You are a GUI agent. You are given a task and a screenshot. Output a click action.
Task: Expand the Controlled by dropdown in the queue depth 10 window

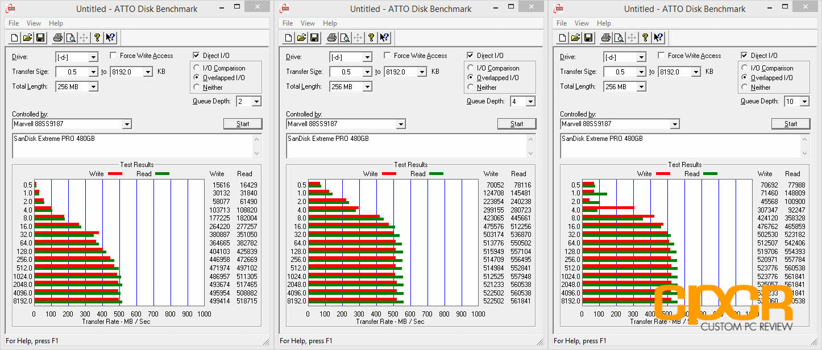click(675, 124)
